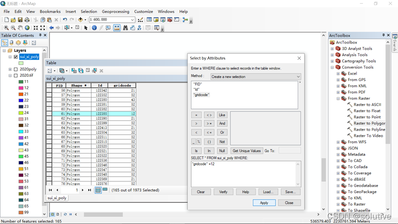This screenshot has height=224, width=398.
Task: Click the Apply button
Action: click(x=264, y=202)
